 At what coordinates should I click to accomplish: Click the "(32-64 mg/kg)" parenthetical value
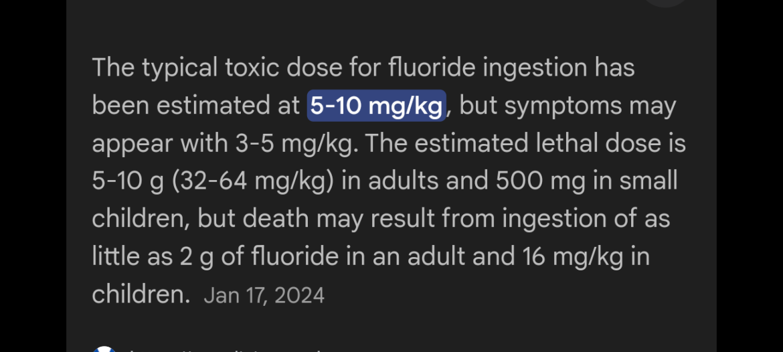pos(253,182)
